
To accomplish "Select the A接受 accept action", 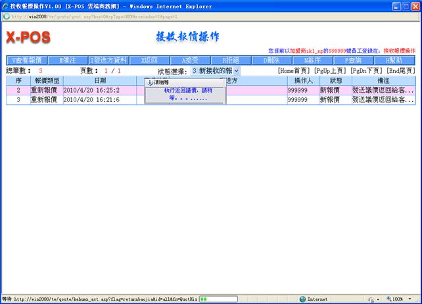I will (189, 60).
